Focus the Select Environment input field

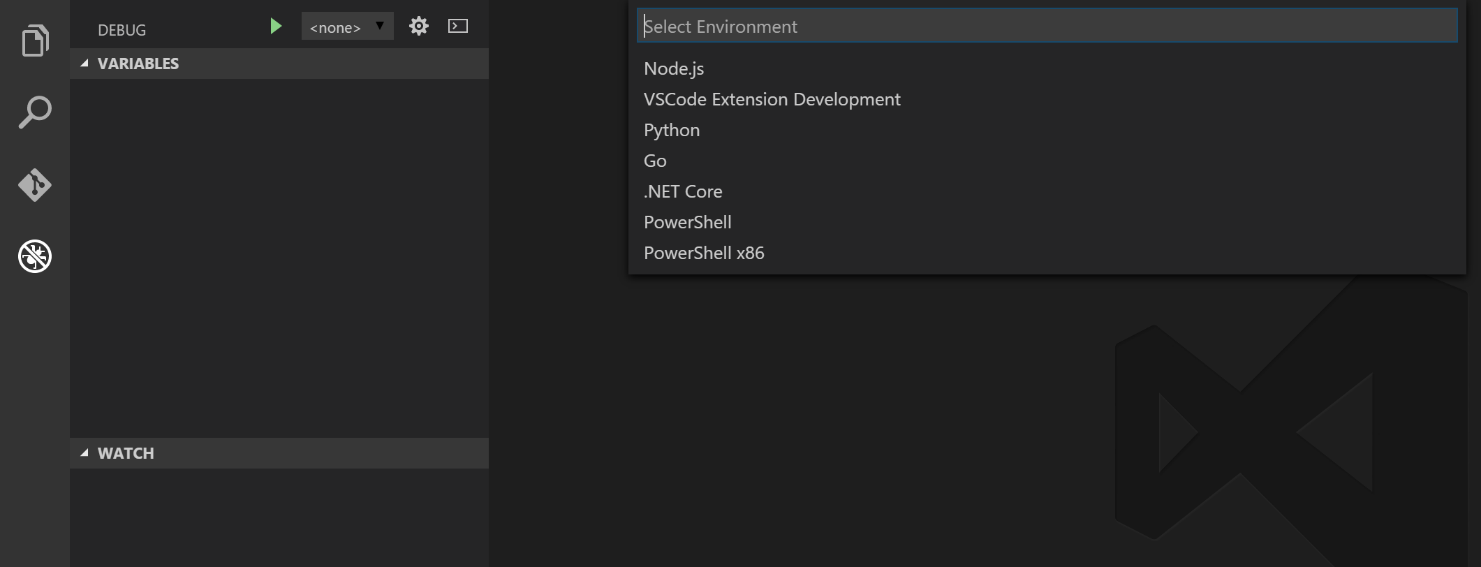point(1047,27)
